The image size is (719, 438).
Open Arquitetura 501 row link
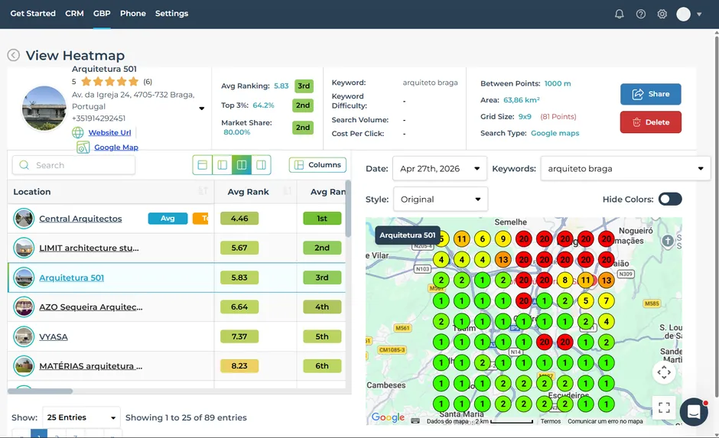(72, 277)
